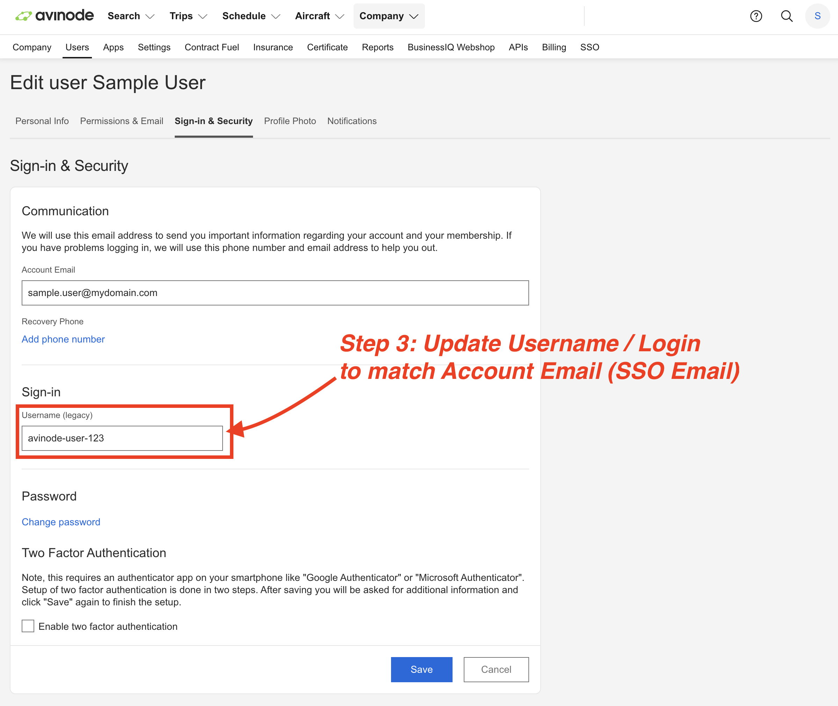The height and width of the screenshot is (706, 838).
Task: Click the Change password link
Action: tap(61, 522)
